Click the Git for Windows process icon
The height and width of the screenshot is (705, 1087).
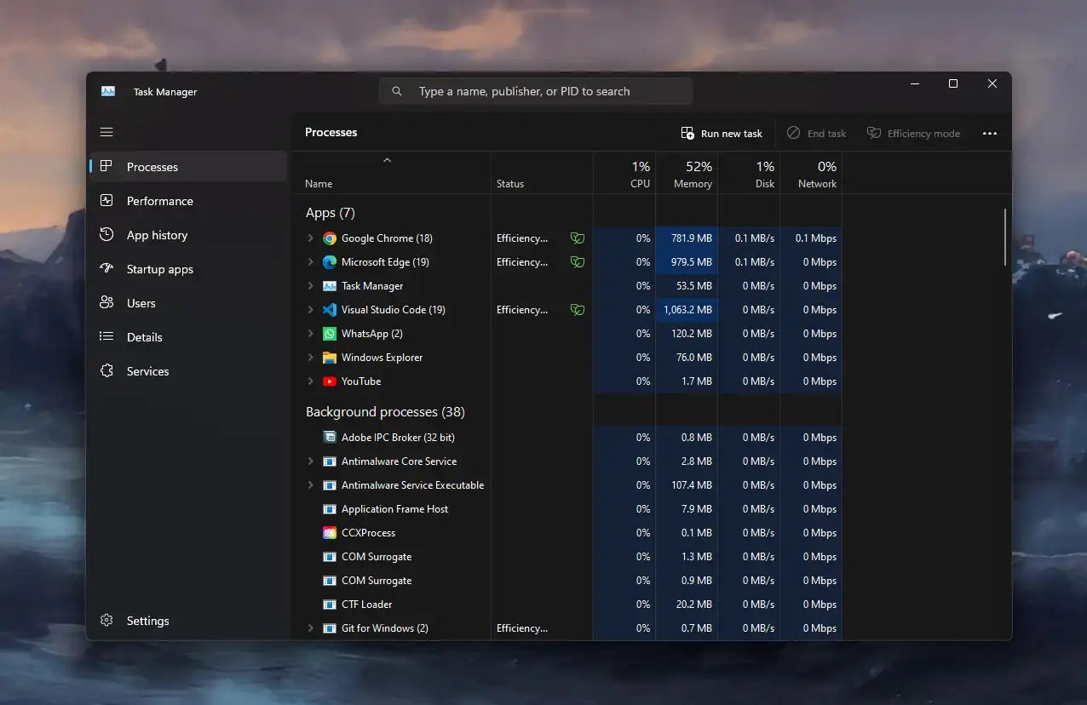click(330, 628)
